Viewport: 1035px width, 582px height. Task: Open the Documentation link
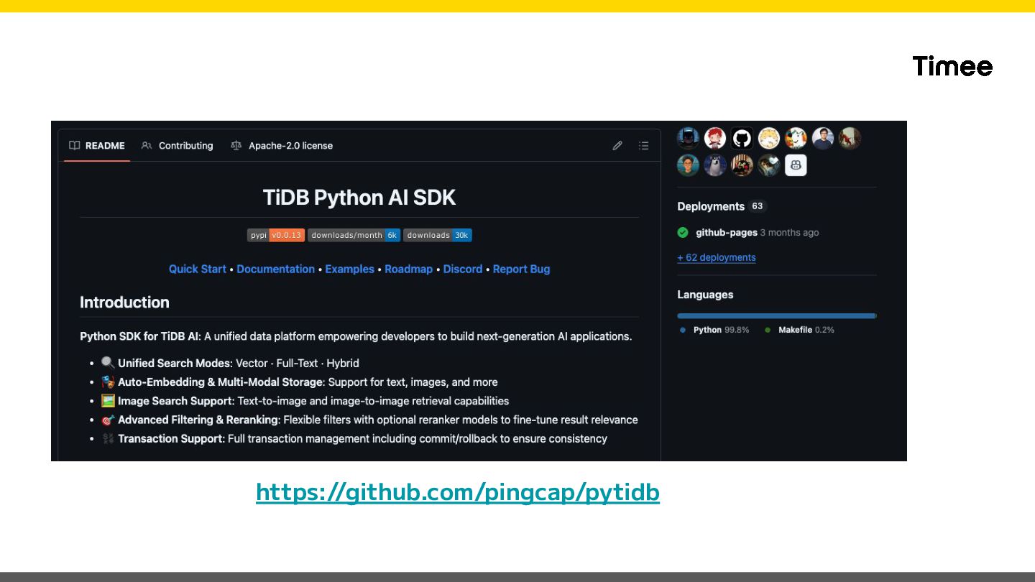[x=276, y=269]
